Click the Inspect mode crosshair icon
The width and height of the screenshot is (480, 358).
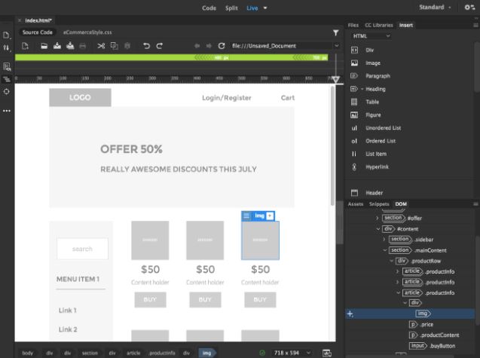point(7,91)
